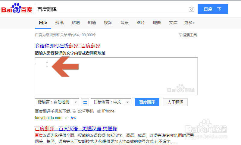Expand the 更多» menu
Viewport: 241px width, 145px height.
pyautogui.click(x=189, y=23)
